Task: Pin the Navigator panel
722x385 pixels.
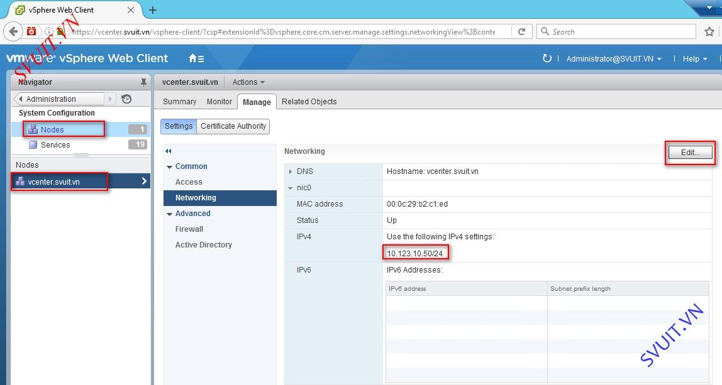Action: pyautogui.click(x=143, y=82)
